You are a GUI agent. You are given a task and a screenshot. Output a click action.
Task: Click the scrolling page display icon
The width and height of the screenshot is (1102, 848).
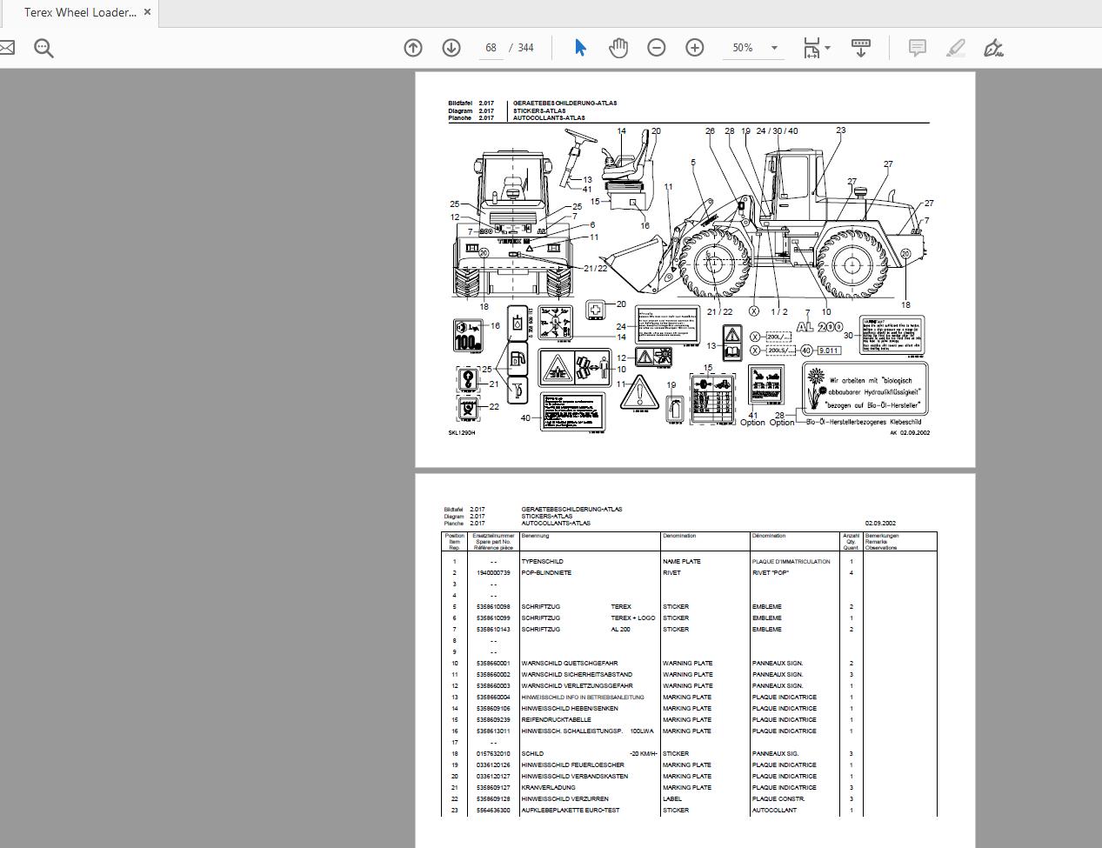860,48
